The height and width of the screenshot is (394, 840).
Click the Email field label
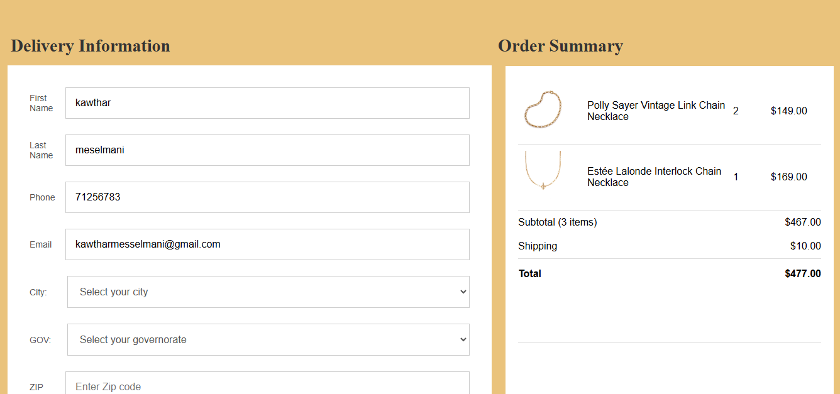pos(41,244)
